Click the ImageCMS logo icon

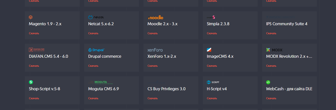pos(209,50)
